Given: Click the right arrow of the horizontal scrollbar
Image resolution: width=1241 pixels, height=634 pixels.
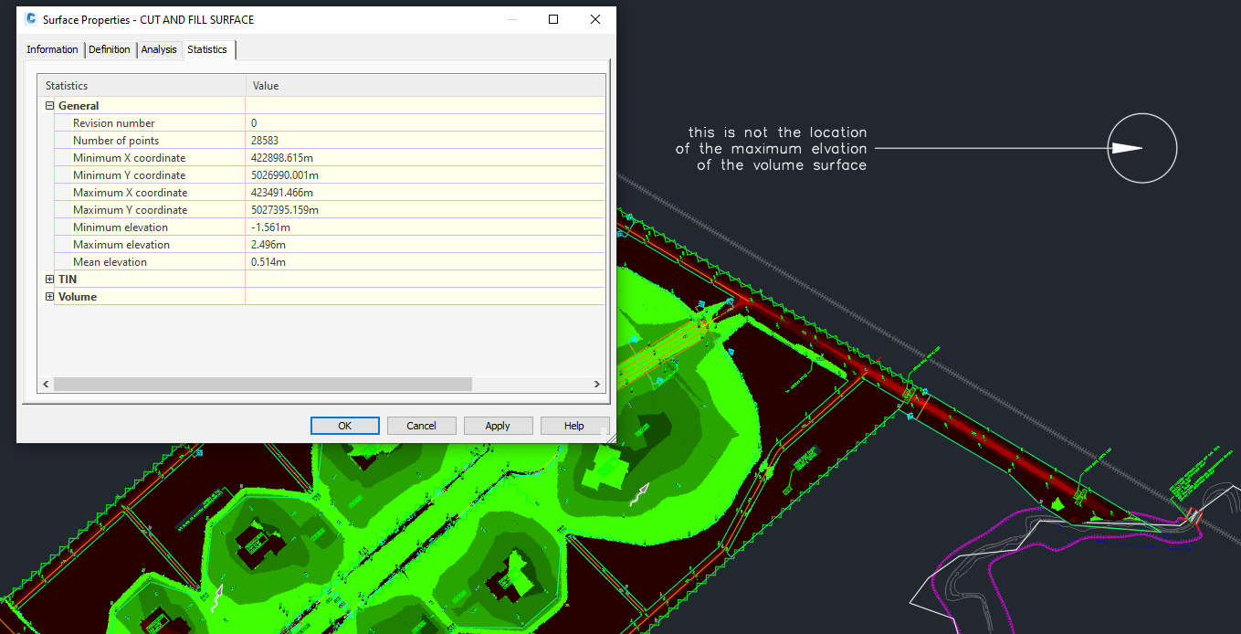Looking at the screenshot, I should [x=597, y=384].
